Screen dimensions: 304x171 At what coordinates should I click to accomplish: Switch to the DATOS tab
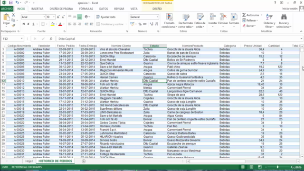104,9
